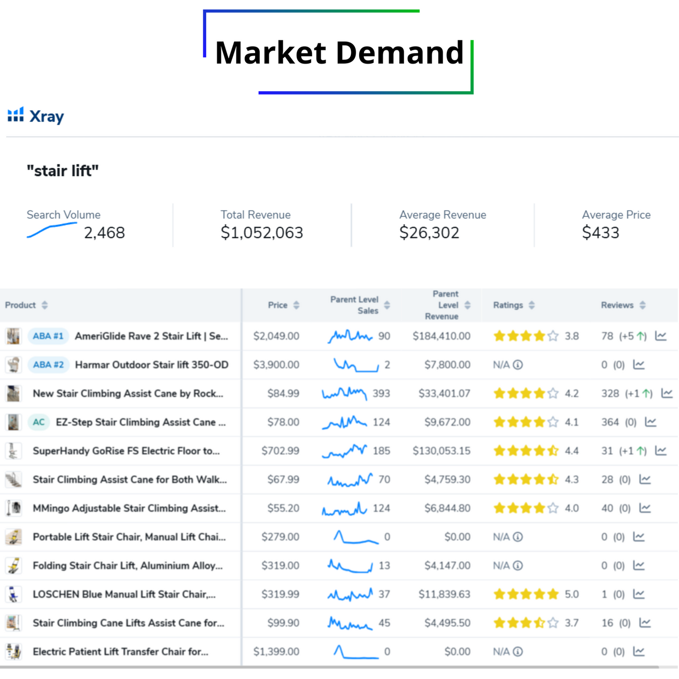Screen dimensions: 679x679
Task: Click Portable Lift Stair Chair thumbnail
Action: pos(13,537)
